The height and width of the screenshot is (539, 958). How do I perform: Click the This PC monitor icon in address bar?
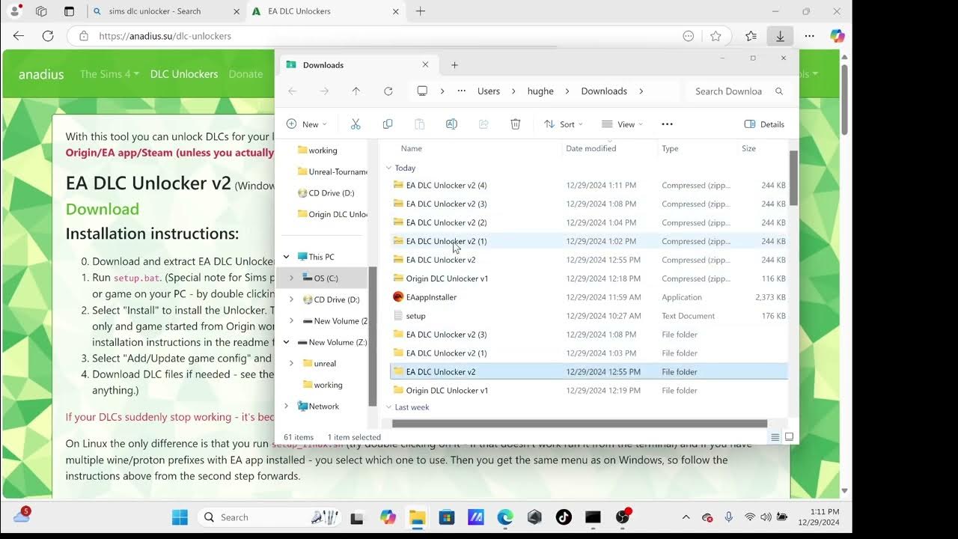[x=422, y=91]
